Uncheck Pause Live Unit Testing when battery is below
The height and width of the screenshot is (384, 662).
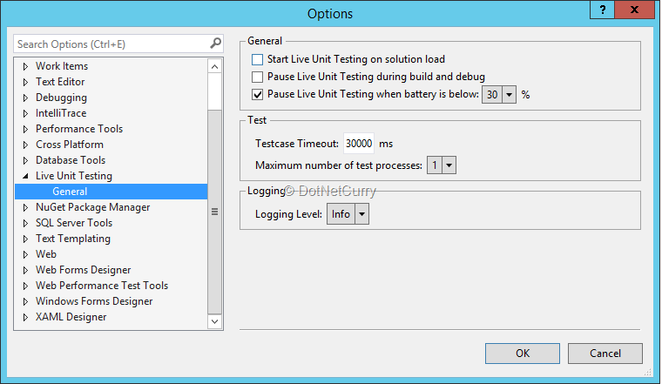[257, 94]
